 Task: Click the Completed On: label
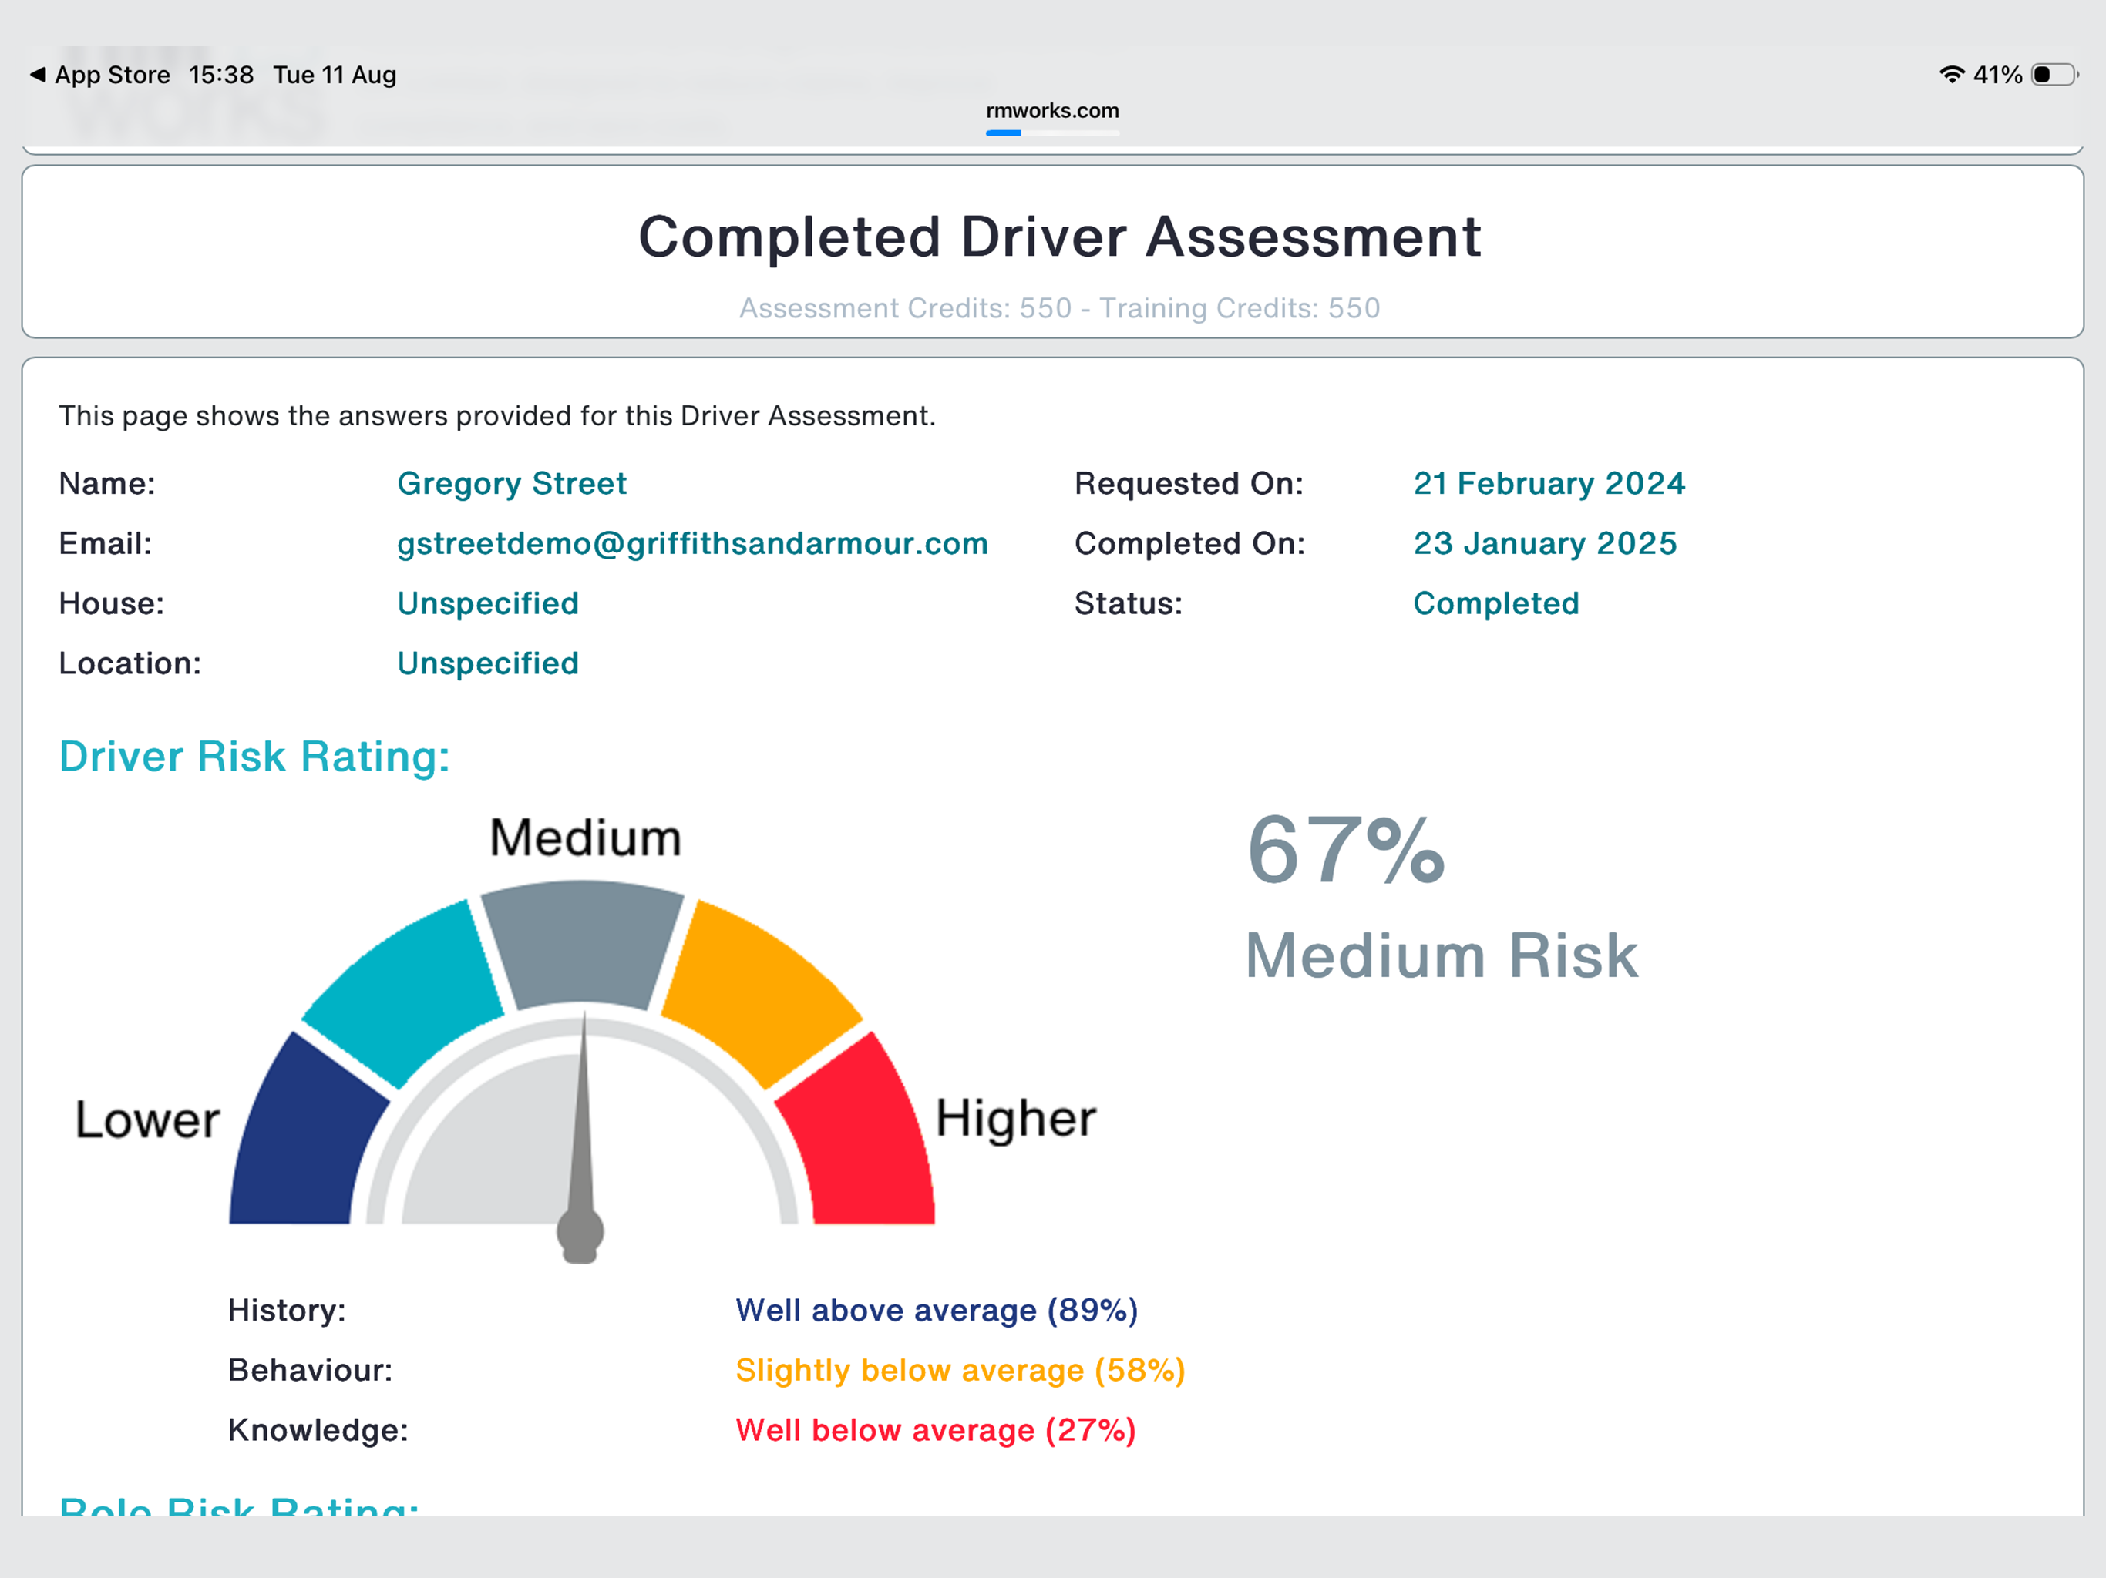[x=1190, y=543]
